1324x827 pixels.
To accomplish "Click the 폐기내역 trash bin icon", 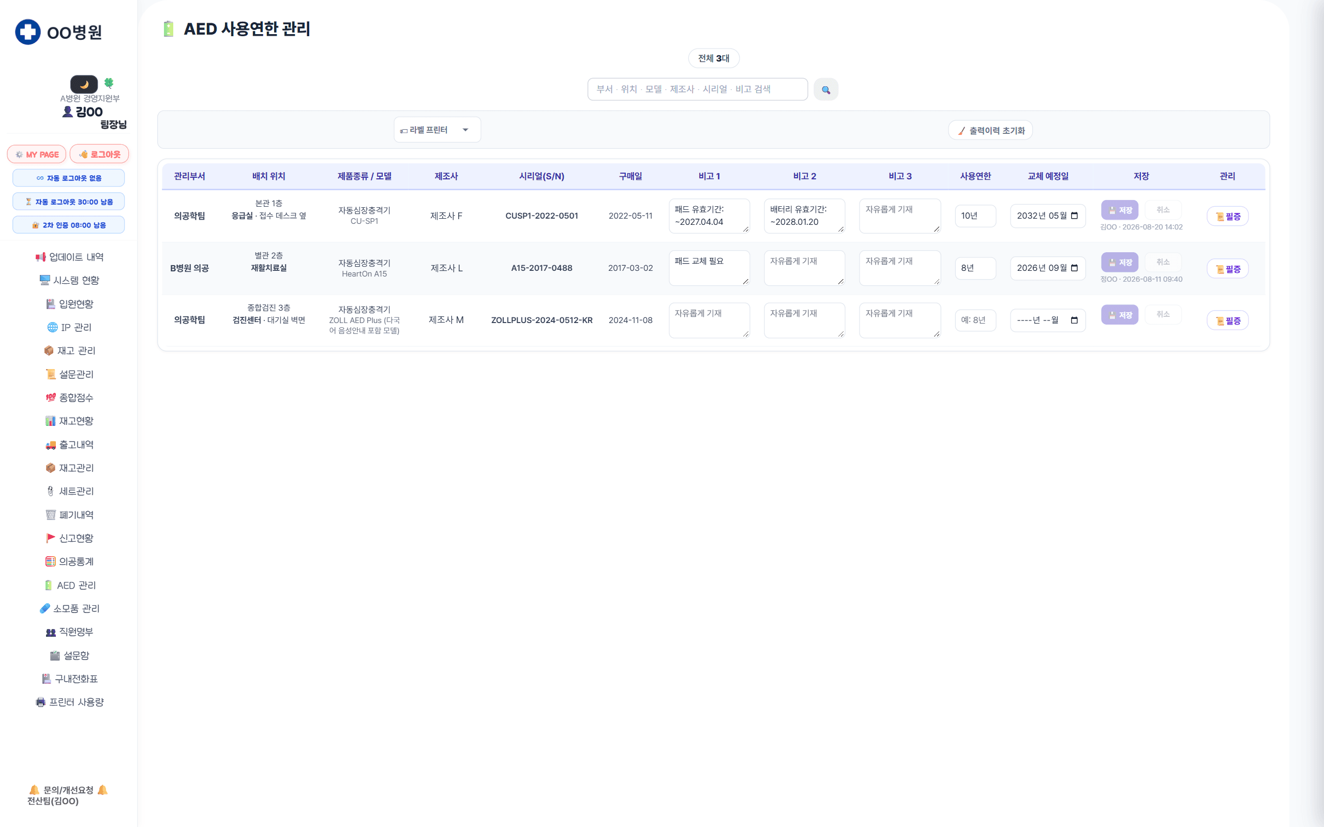I will [x=51, y=515].
